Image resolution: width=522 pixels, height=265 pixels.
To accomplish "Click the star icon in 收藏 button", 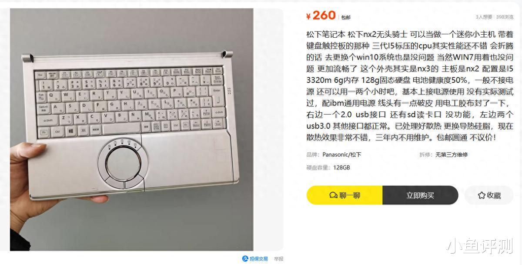I will tap(482, 195).
